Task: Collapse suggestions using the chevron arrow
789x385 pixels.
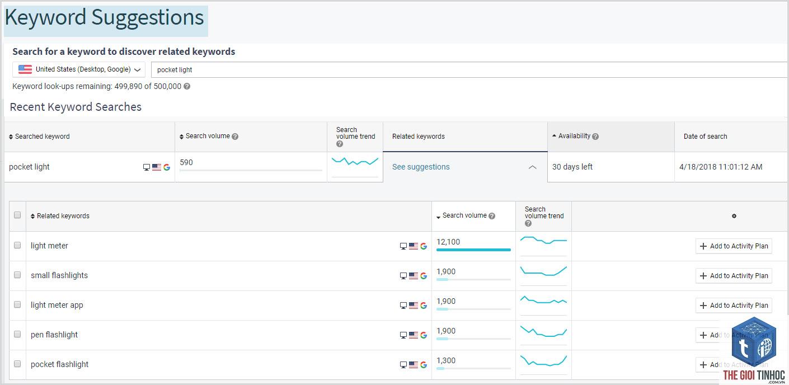Action: [532, 167]
